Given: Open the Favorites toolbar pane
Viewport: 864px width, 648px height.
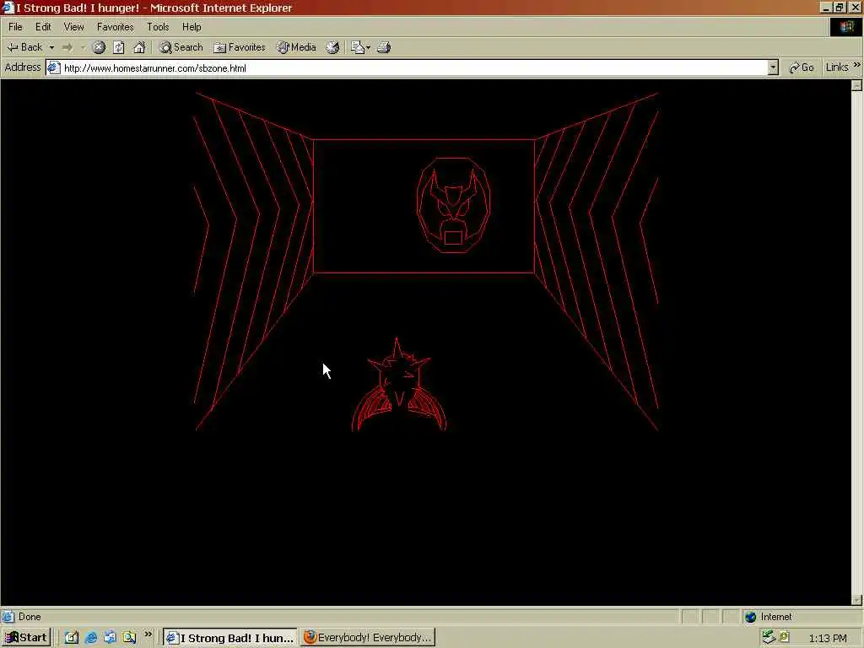Looking at the screenshot, I should click(x=239, y=47).
